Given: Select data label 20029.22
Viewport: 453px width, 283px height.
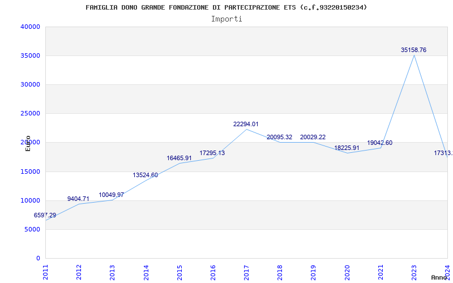Looking at the screenshot, I should pyautogui.click(x=313, y=137).
